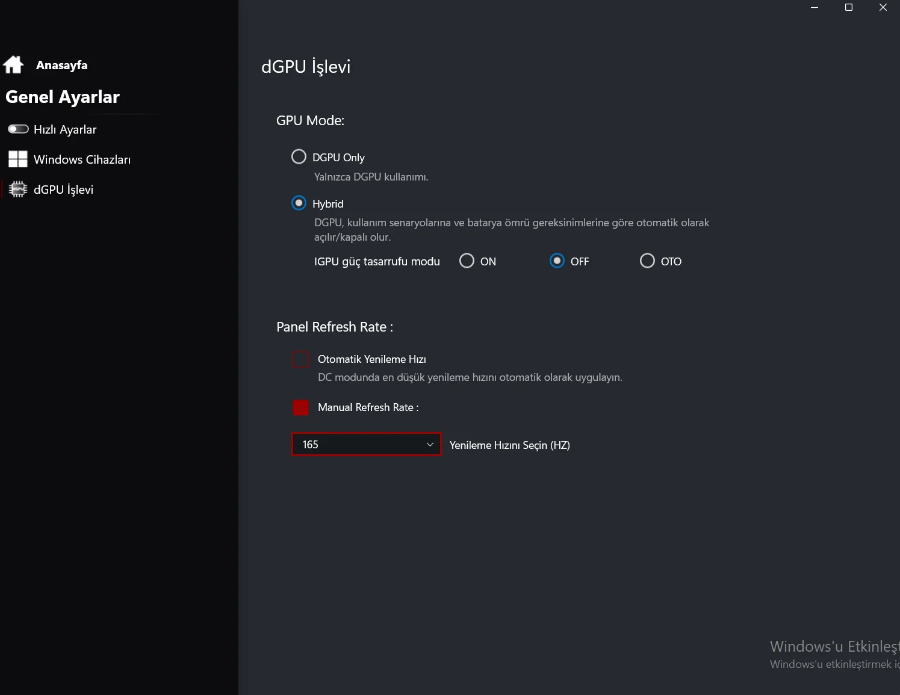Image resolution: width=900 pixels, height=695 pixels.
Task: Click the dGPU İşlevi sidebar label
Action: click(x=63, y=190)
